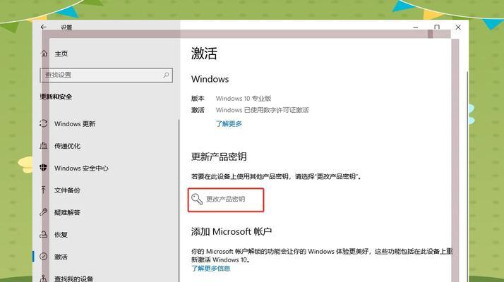Click the 激活 checkmark circle icon
This screenshot has width=504, height=282.
click(43, 257)
